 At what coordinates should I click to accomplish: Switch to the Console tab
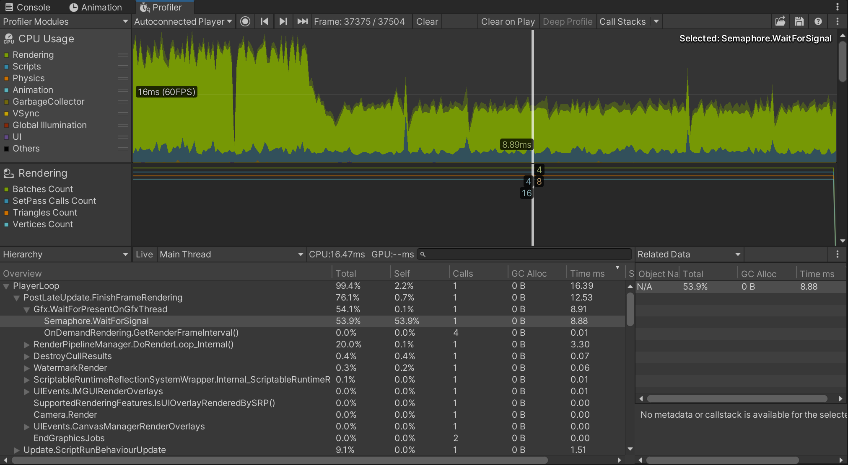point(28,7)
